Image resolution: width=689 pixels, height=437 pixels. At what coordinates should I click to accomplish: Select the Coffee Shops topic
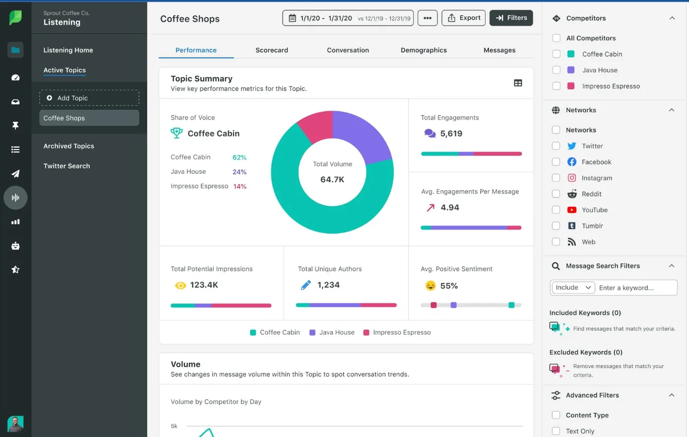click(89, 118)
